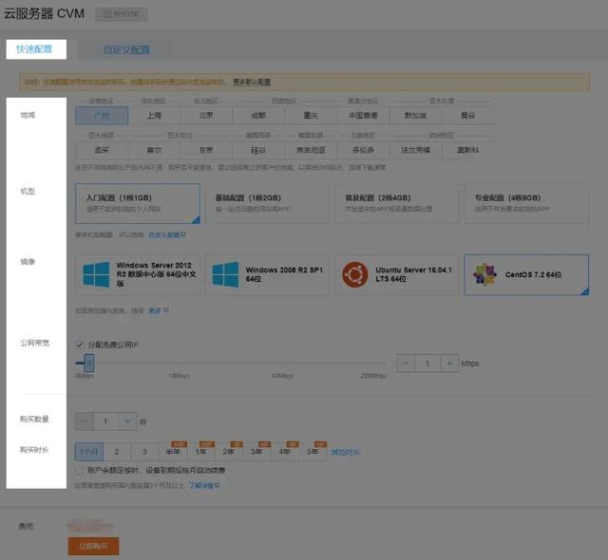Decrease purchase quantity with minus button
The height and width of the screenshot is (560, 608).
tap(85, 421)
